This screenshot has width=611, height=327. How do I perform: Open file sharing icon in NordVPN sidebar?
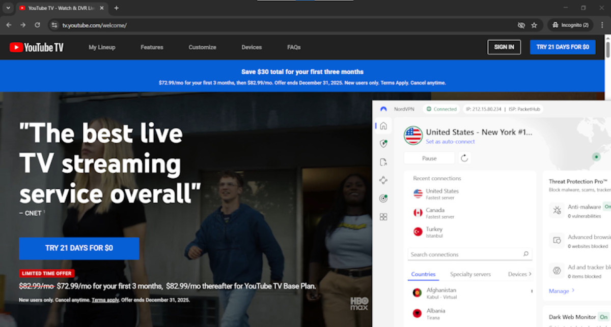click(383, 162)
